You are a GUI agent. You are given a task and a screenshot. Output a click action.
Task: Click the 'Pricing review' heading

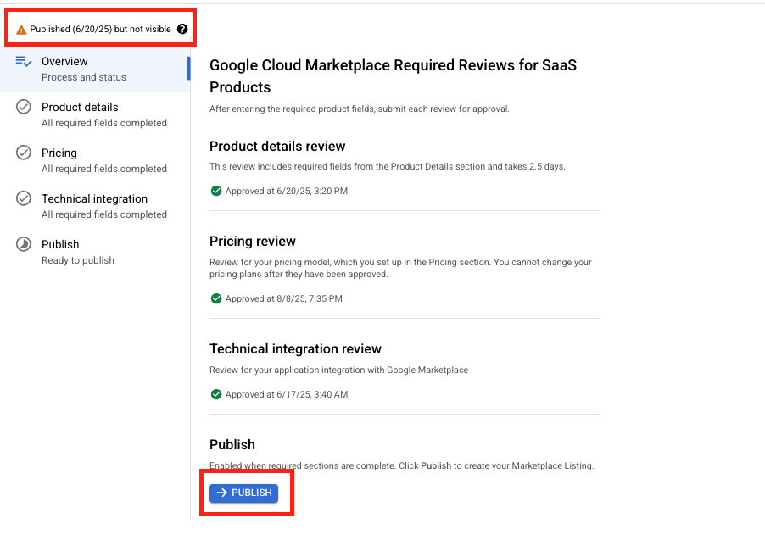(x=253, y=242)
